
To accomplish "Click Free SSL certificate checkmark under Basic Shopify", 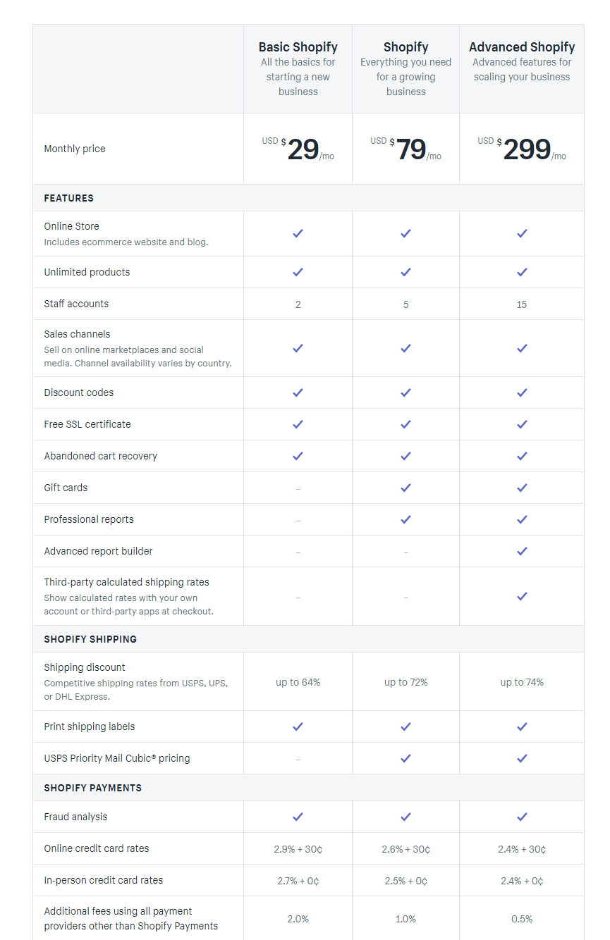I will (x=298, y=424).
